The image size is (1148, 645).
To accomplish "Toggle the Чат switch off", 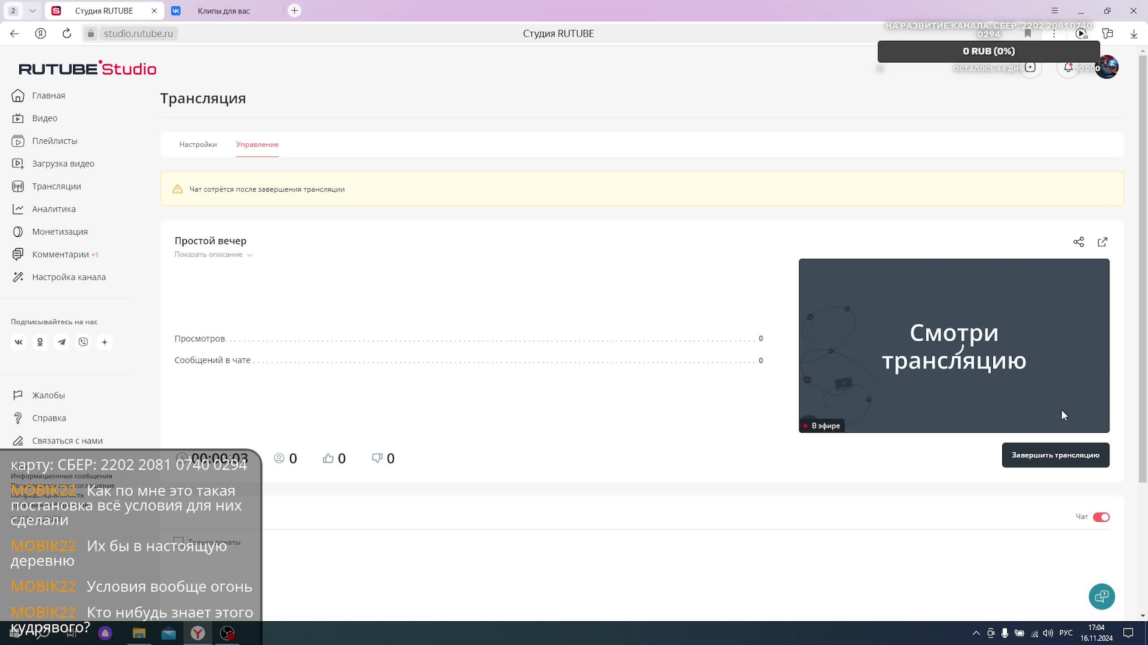I will pos(1101,517).
